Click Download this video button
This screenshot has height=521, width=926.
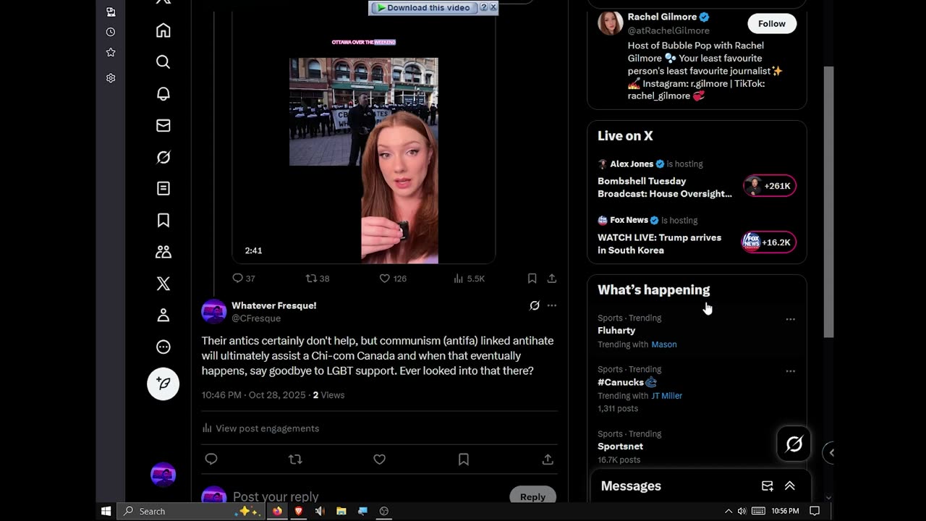coord(425,8)
